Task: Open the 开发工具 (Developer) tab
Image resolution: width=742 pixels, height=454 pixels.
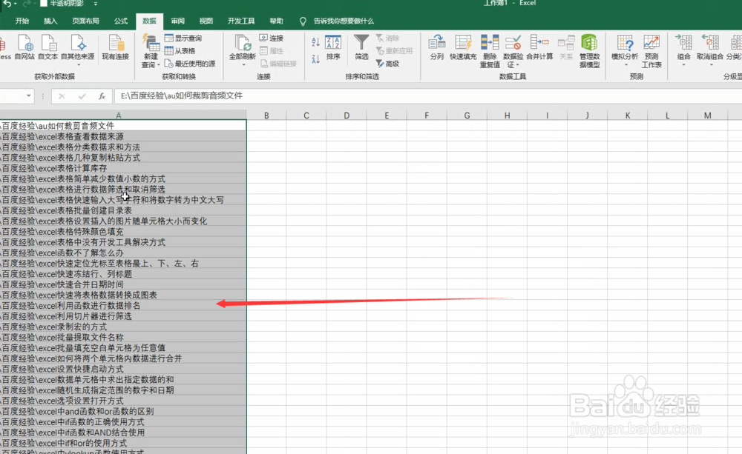Action: tap(241, 21)
